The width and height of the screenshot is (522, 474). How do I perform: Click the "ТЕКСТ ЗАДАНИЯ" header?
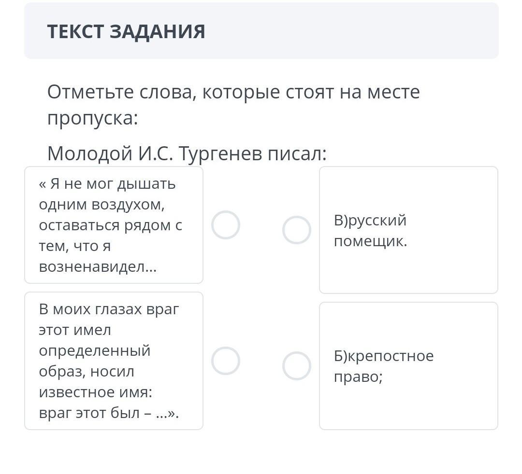coord(126,32)
